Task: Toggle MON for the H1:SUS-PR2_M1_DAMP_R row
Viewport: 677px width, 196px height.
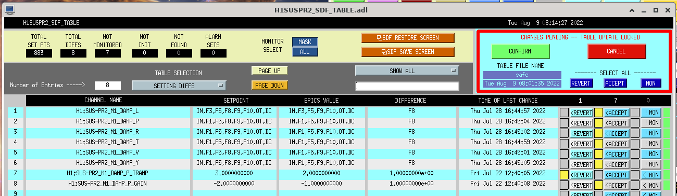Action: coord(651,133)
